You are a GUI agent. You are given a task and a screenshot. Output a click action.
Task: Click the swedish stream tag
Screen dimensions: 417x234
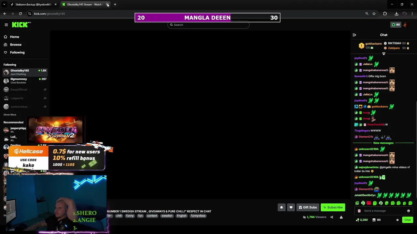click(167, 216)
